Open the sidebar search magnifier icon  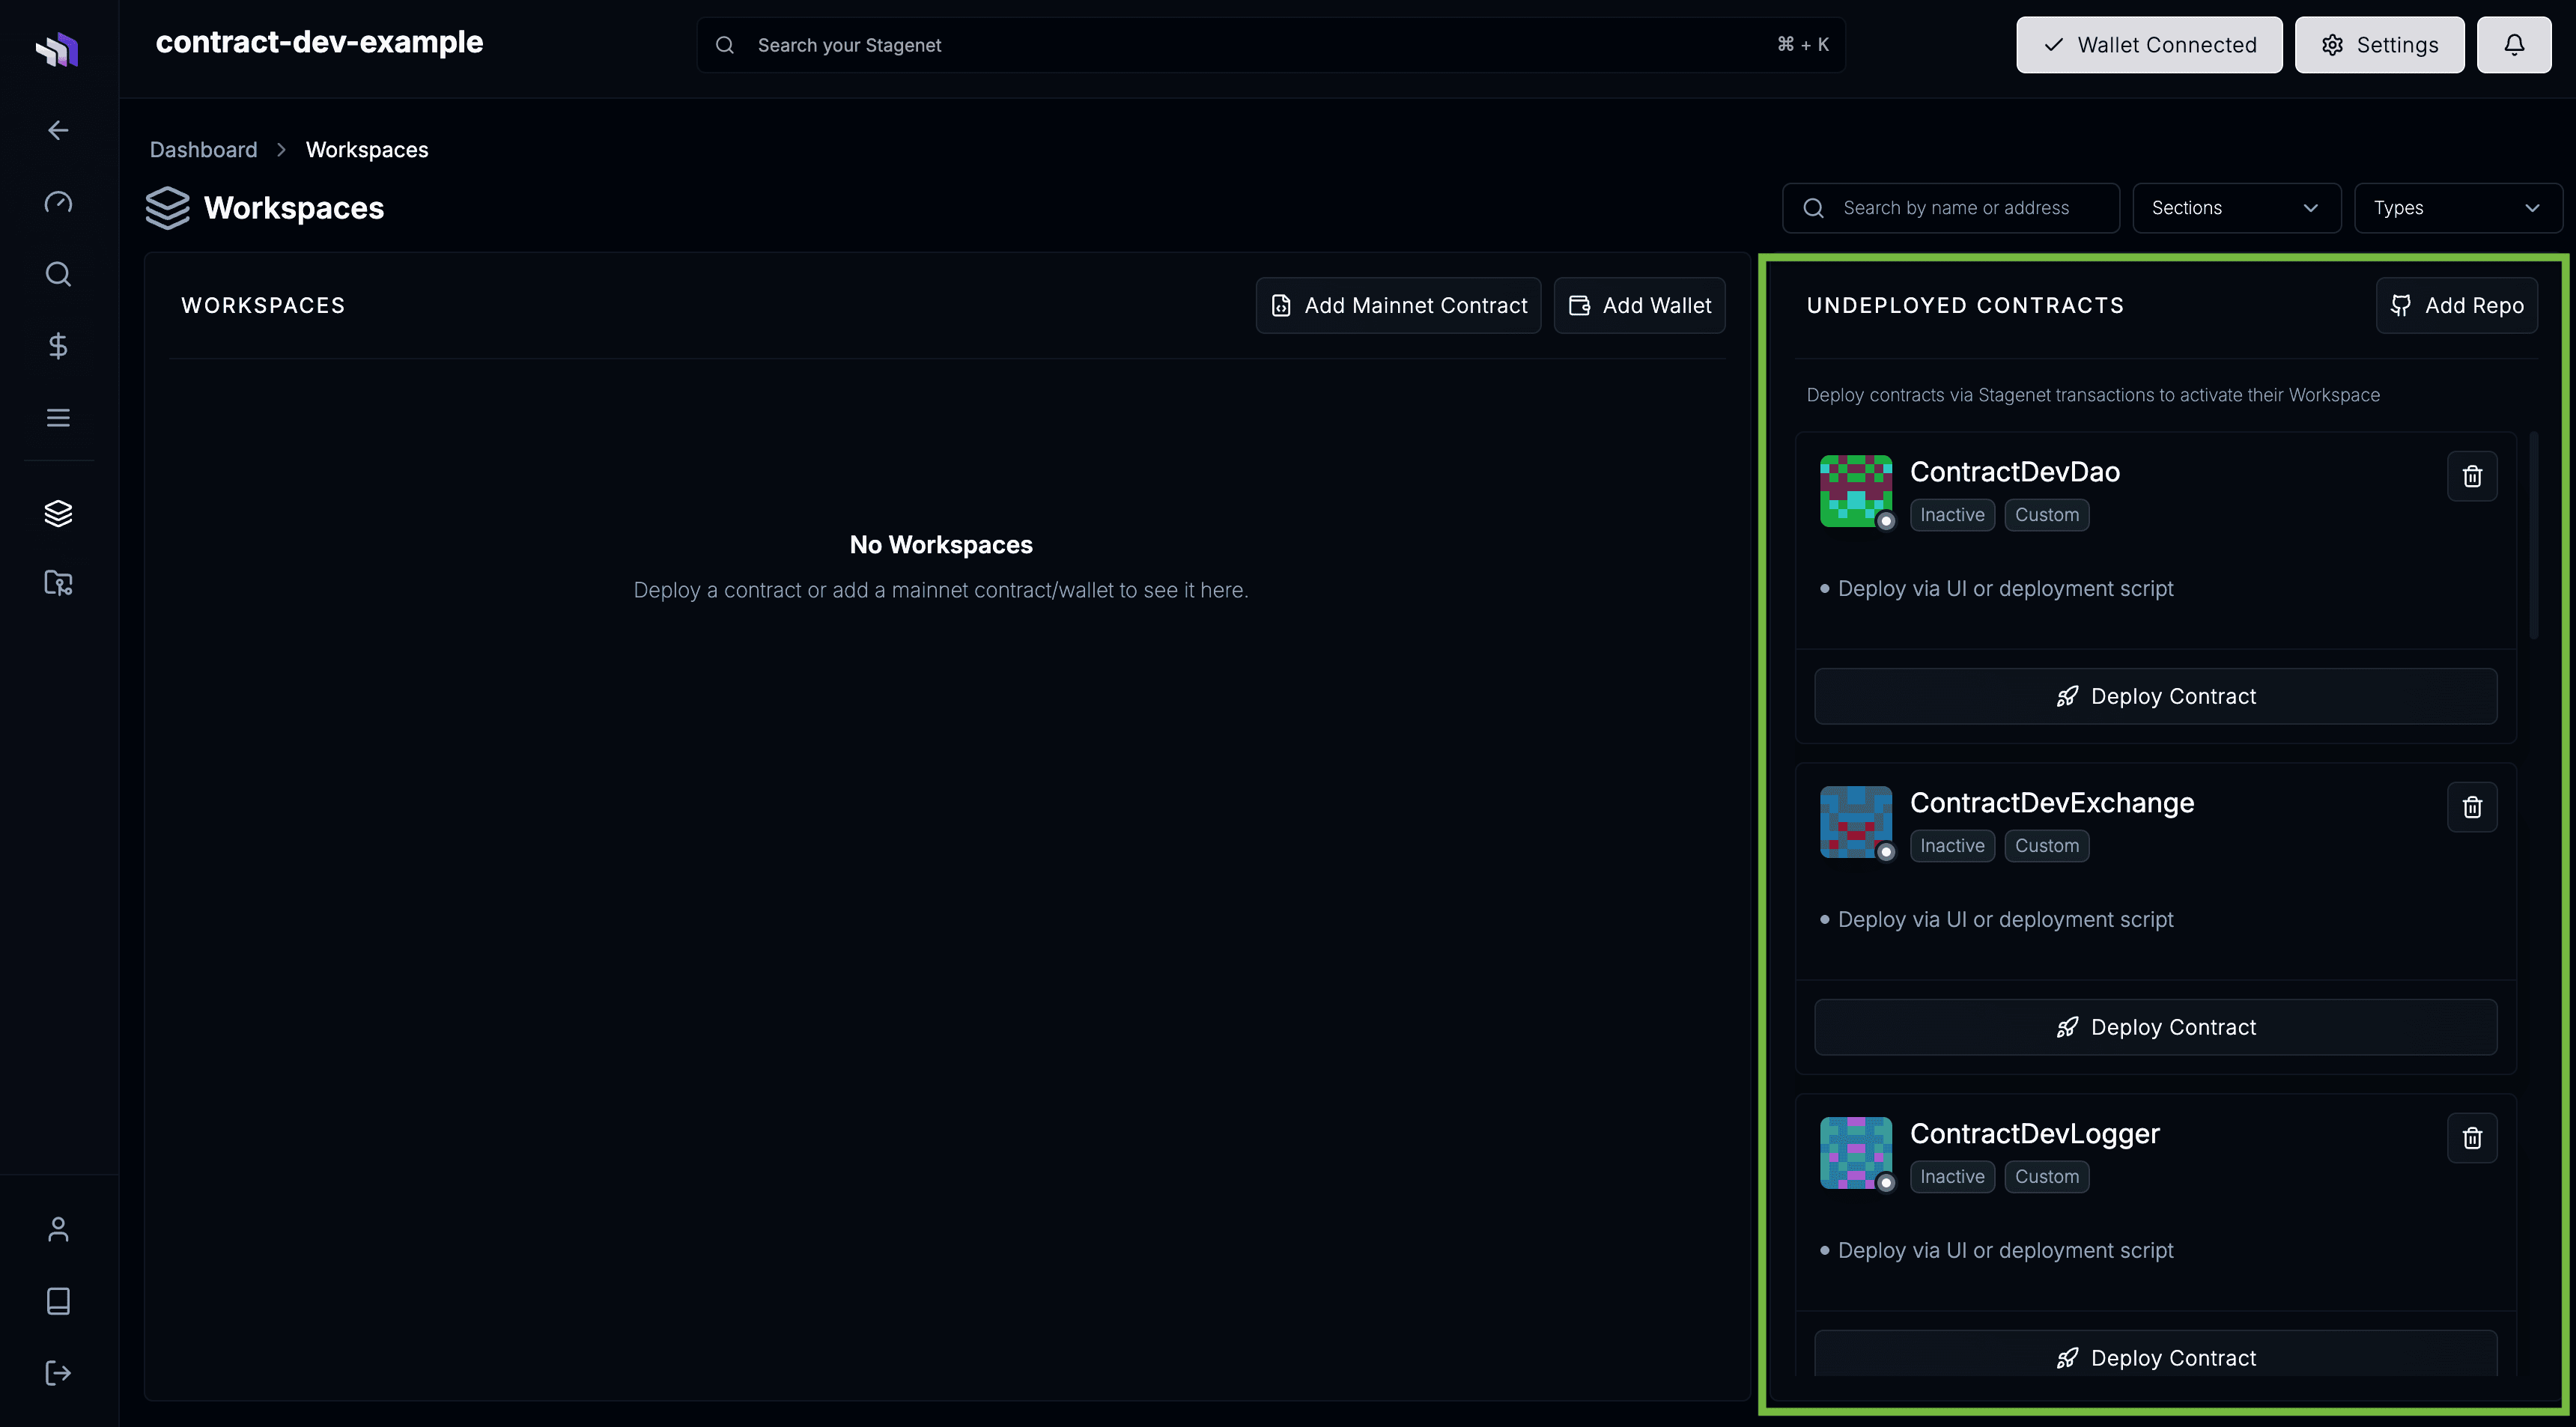click(x=58, y=274)
